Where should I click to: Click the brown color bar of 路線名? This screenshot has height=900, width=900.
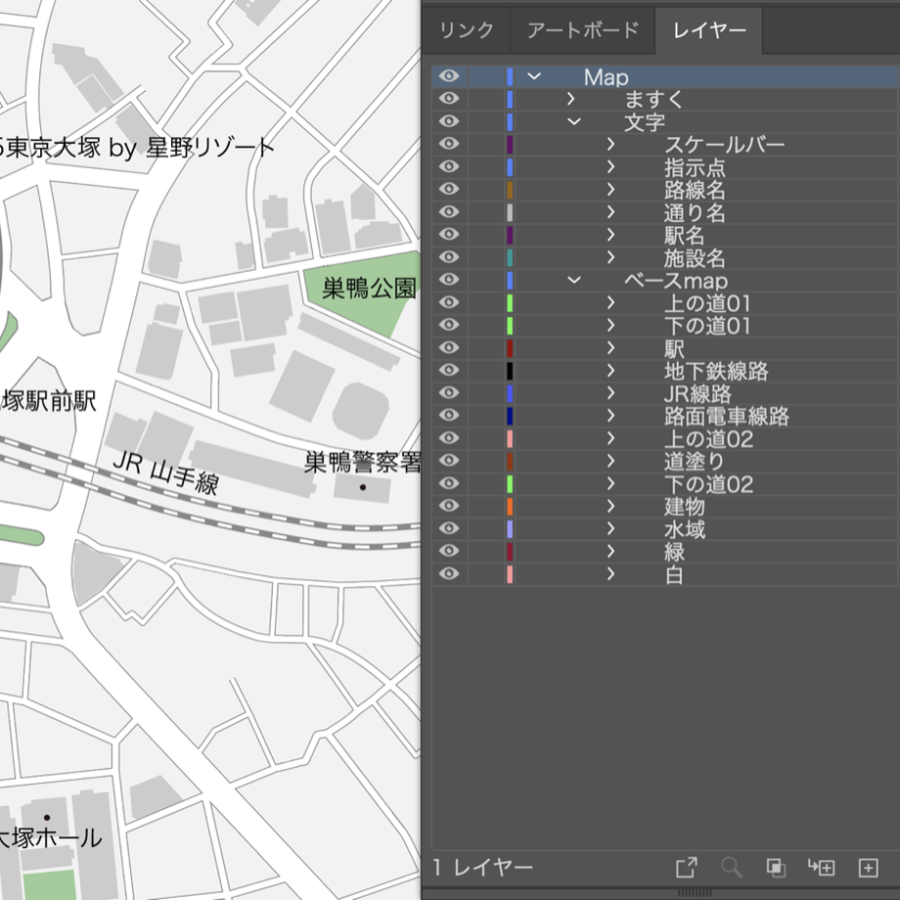tap(510, 190)
